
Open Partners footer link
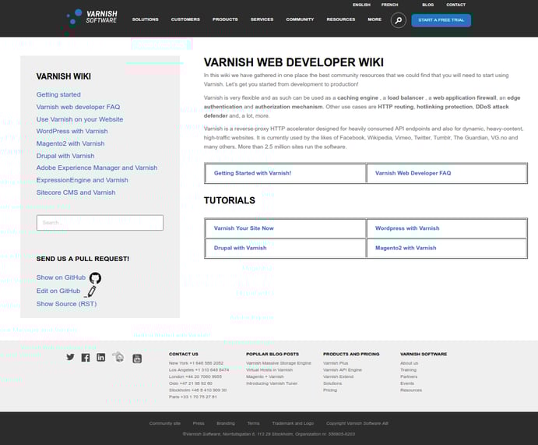pyautogui.click(x=409, y=376)
